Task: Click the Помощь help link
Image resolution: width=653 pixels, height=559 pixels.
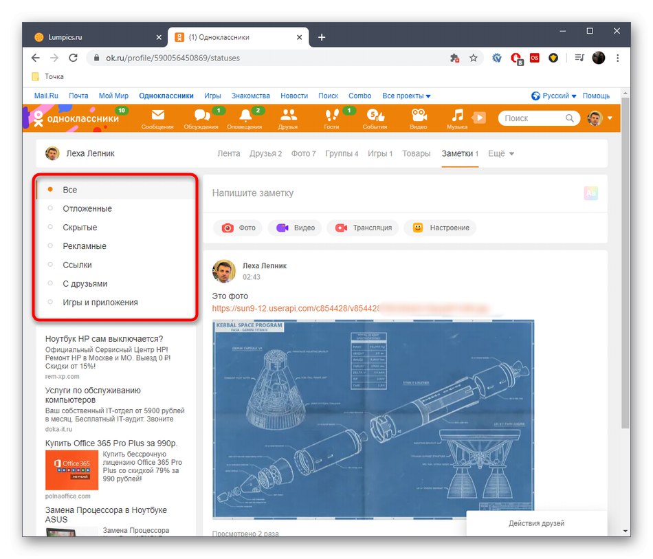Action: [596, 96]
